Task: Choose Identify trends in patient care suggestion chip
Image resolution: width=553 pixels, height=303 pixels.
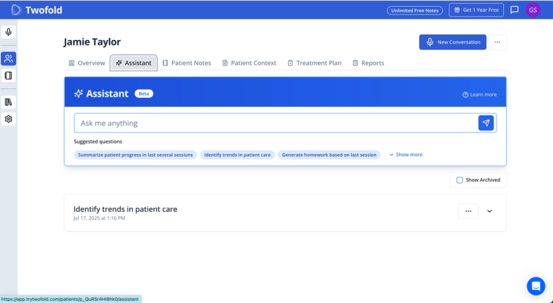Action: (237, 155)
